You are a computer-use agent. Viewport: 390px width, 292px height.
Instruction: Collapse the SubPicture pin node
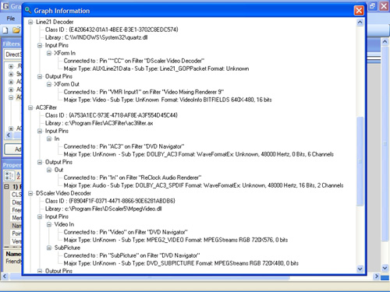(49, 248)
